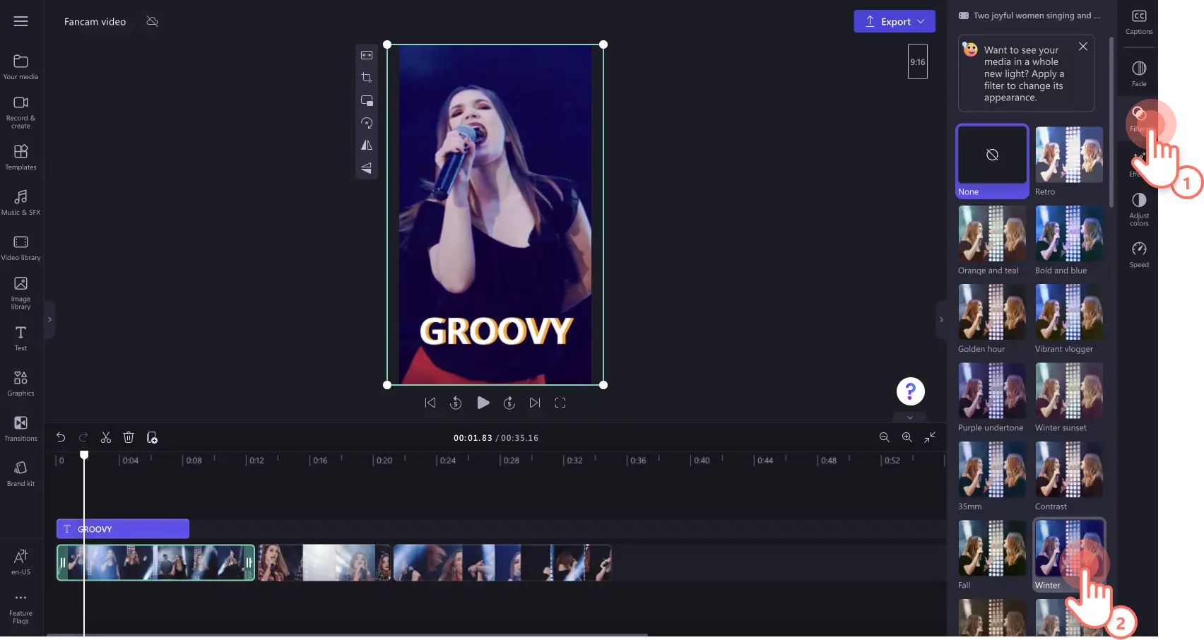Change the 9:16 aspect ratio

(x=918, y=61)
